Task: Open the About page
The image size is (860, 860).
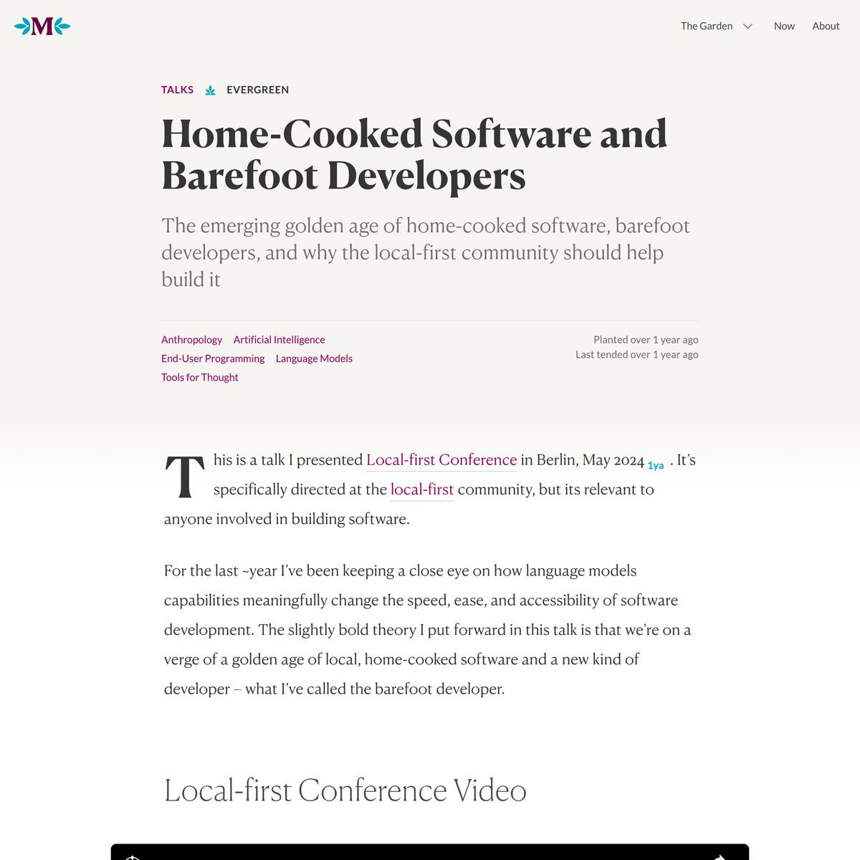Action: pos(826,26)
